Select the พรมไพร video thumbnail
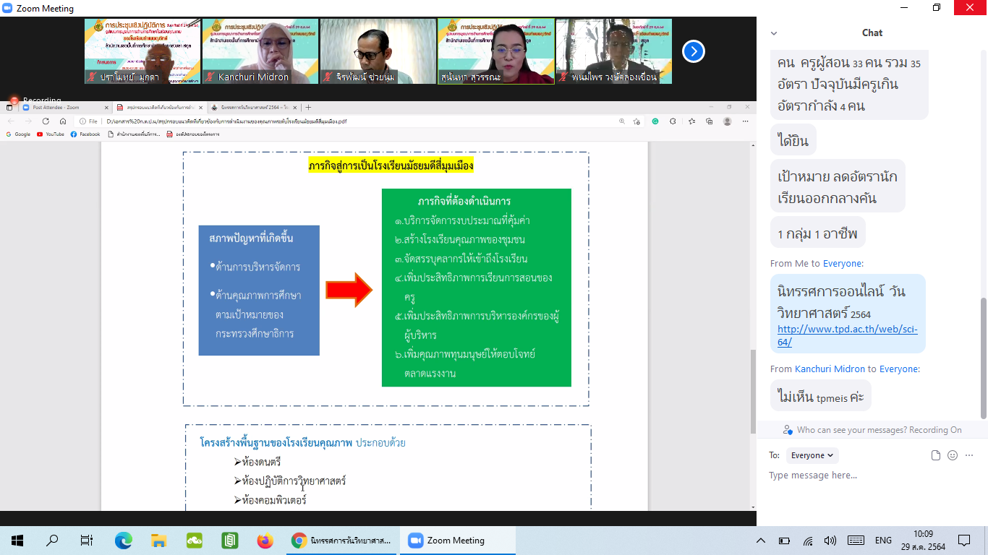Image resolution: width=988 pixels, height=555 pixels. pos(613,51)
